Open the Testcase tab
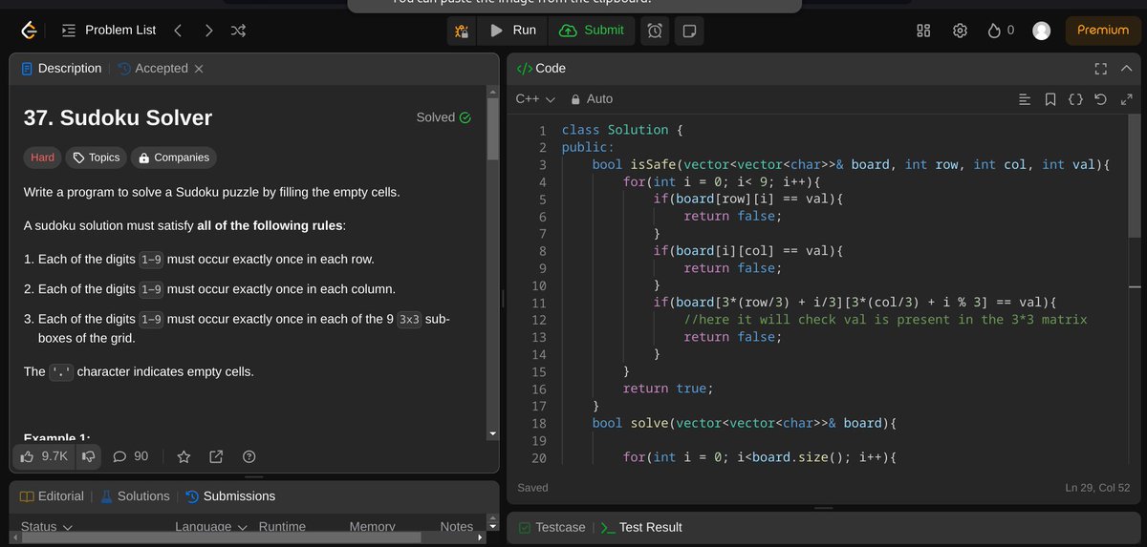Screen dimensions: 1147x547 pos(552,527)
